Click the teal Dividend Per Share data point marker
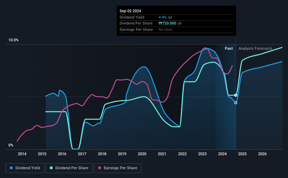The width and height of the screenshot is (288, 178). pos(236,95)
